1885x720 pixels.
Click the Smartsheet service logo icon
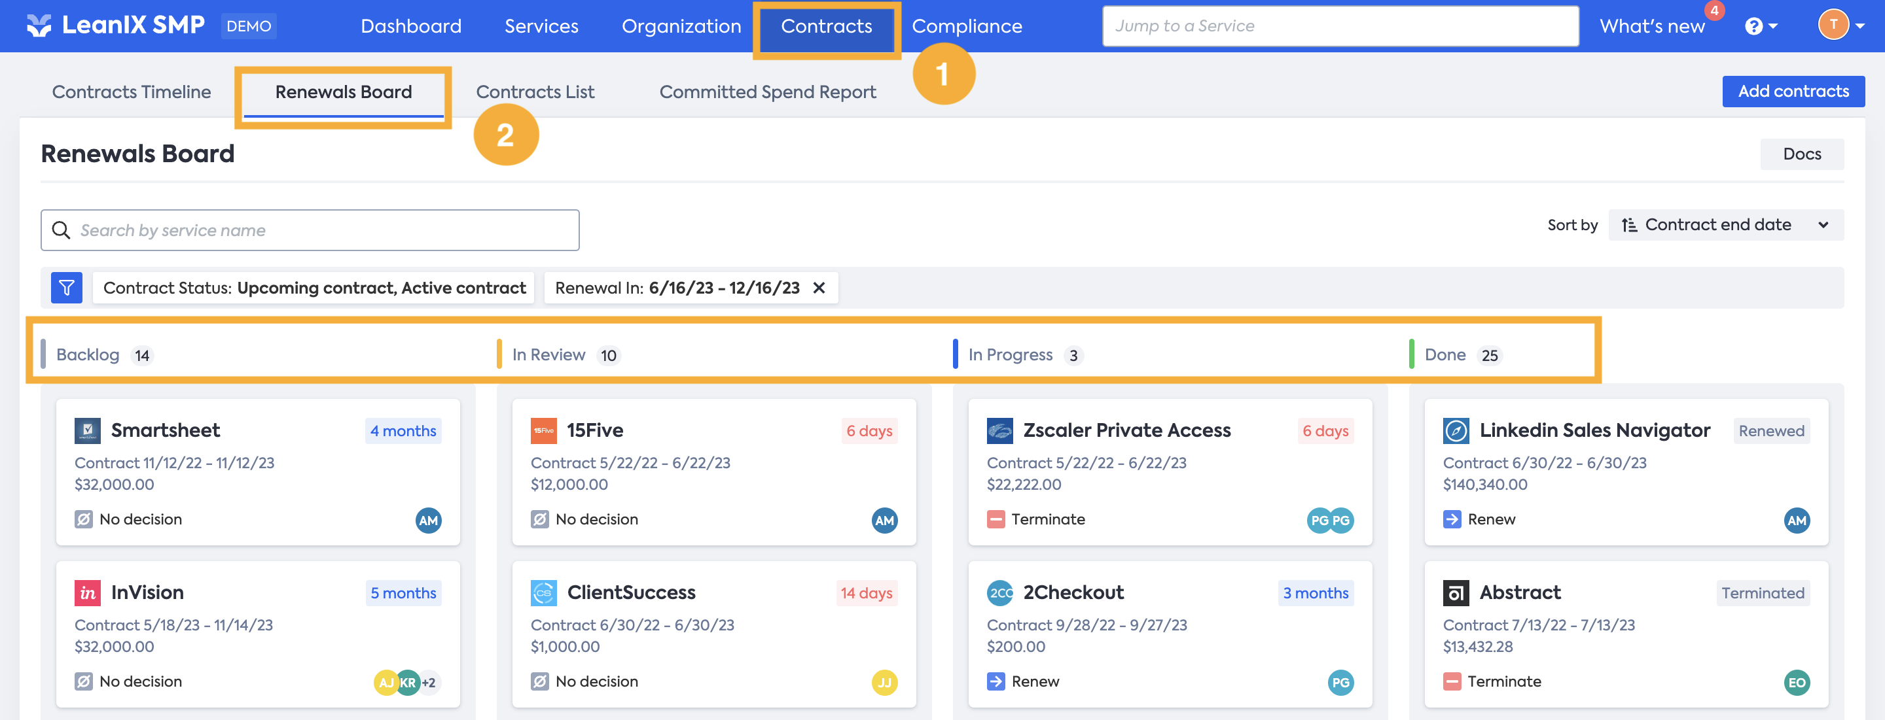coord(87,430)
